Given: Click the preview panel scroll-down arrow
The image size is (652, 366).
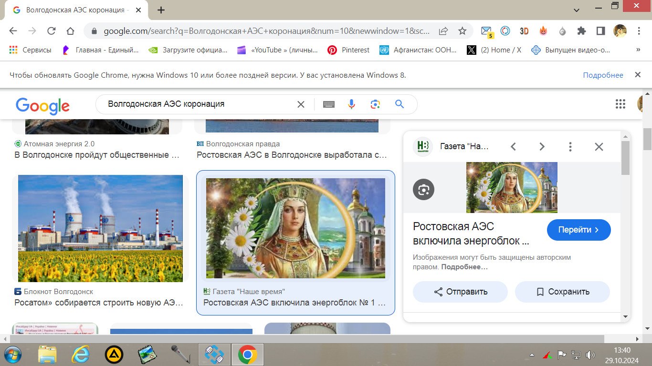Looking at the screenshot, I should pyautogui.click(x=625, y=316).
